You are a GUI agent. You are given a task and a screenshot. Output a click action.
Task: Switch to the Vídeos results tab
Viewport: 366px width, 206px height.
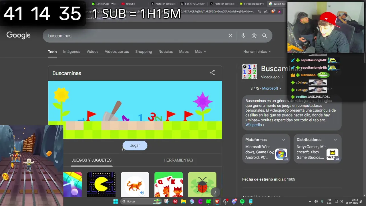(x=92, y=51)
